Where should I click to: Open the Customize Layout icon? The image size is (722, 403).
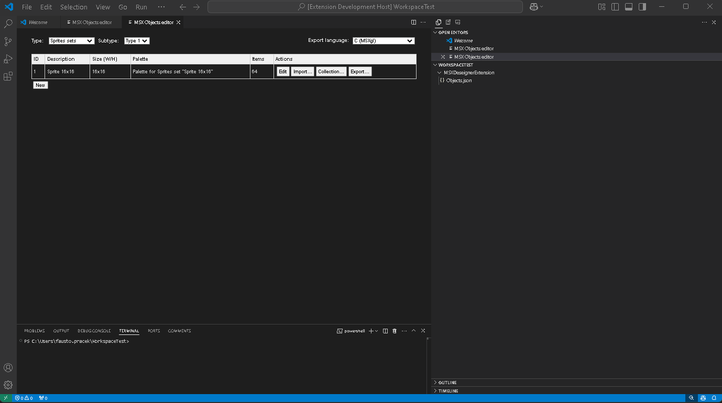coord(601,7)
